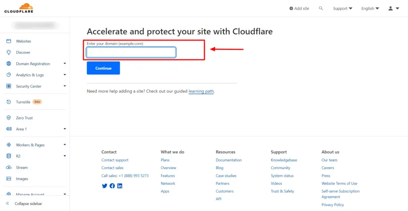Click the Zero Trust icon
The height and width of the screenshot is (211, 408).
point(9,118)
